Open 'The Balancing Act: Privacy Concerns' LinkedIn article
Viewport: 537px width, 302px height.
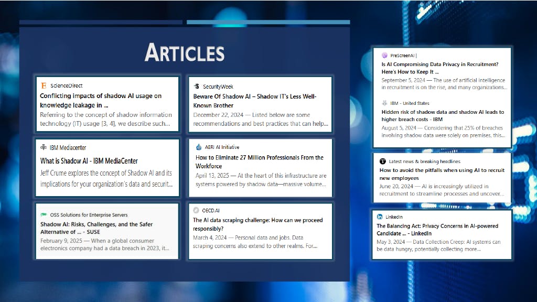coord(437,230)
